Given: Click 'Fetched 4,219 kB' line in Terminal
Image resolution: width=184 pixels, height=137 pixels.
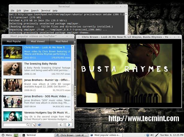Looking at the screenshot, I should 38,21.
